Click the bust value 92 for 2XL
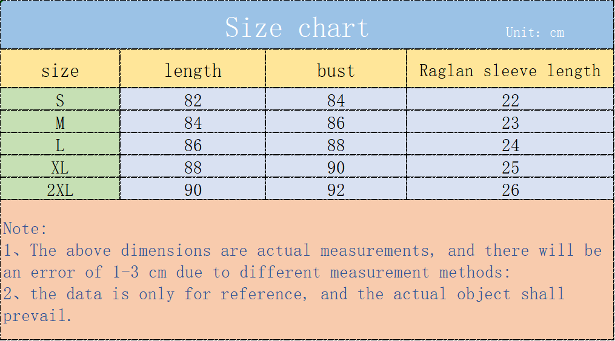The image size is (615, 341). 336,190
